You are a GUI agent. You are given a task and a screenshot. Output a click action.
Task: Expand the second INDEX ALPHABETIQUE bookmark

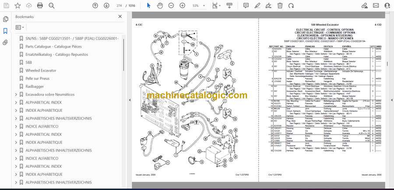coord(16,142)
